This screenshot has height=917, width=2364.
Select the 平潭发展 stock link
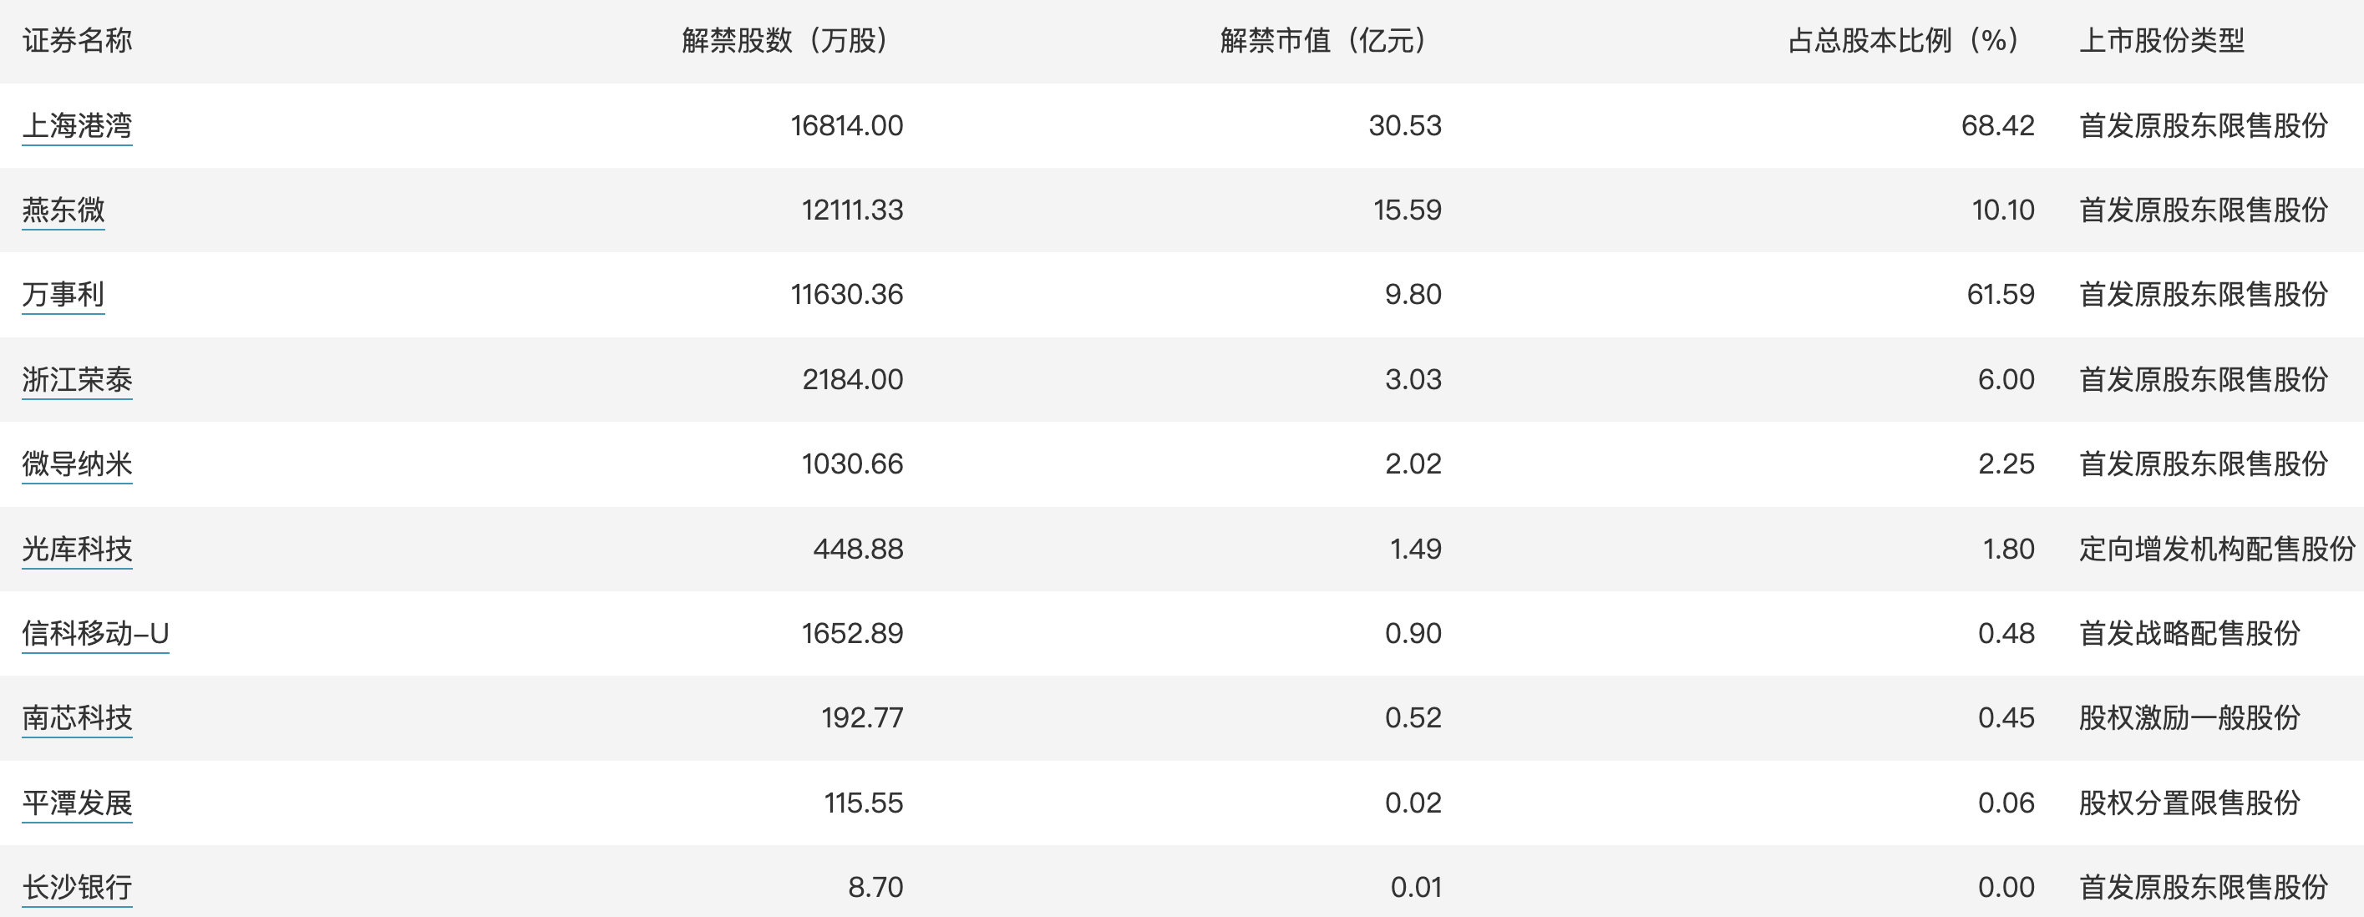[77, 803]
